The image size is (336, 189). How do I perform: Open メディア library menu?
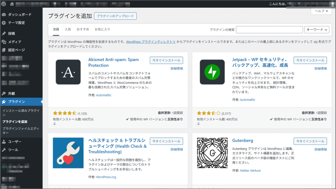(x=14, y=42)
